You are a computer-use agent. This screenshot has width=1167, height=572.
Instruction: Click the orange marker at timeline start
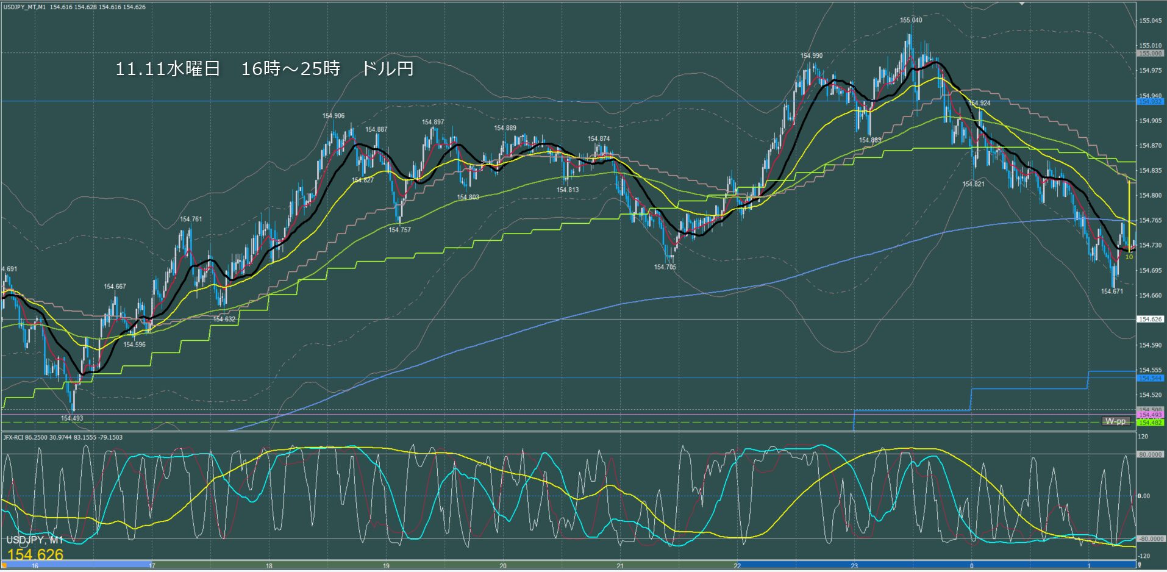(x=4, y=566)
